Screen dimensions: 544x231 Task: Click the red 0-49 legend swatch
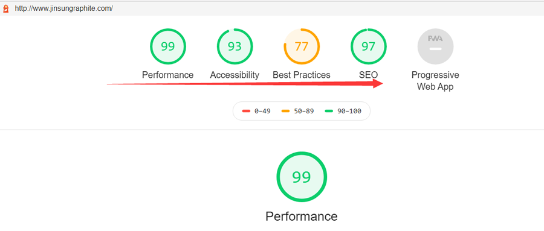point(247,111)
